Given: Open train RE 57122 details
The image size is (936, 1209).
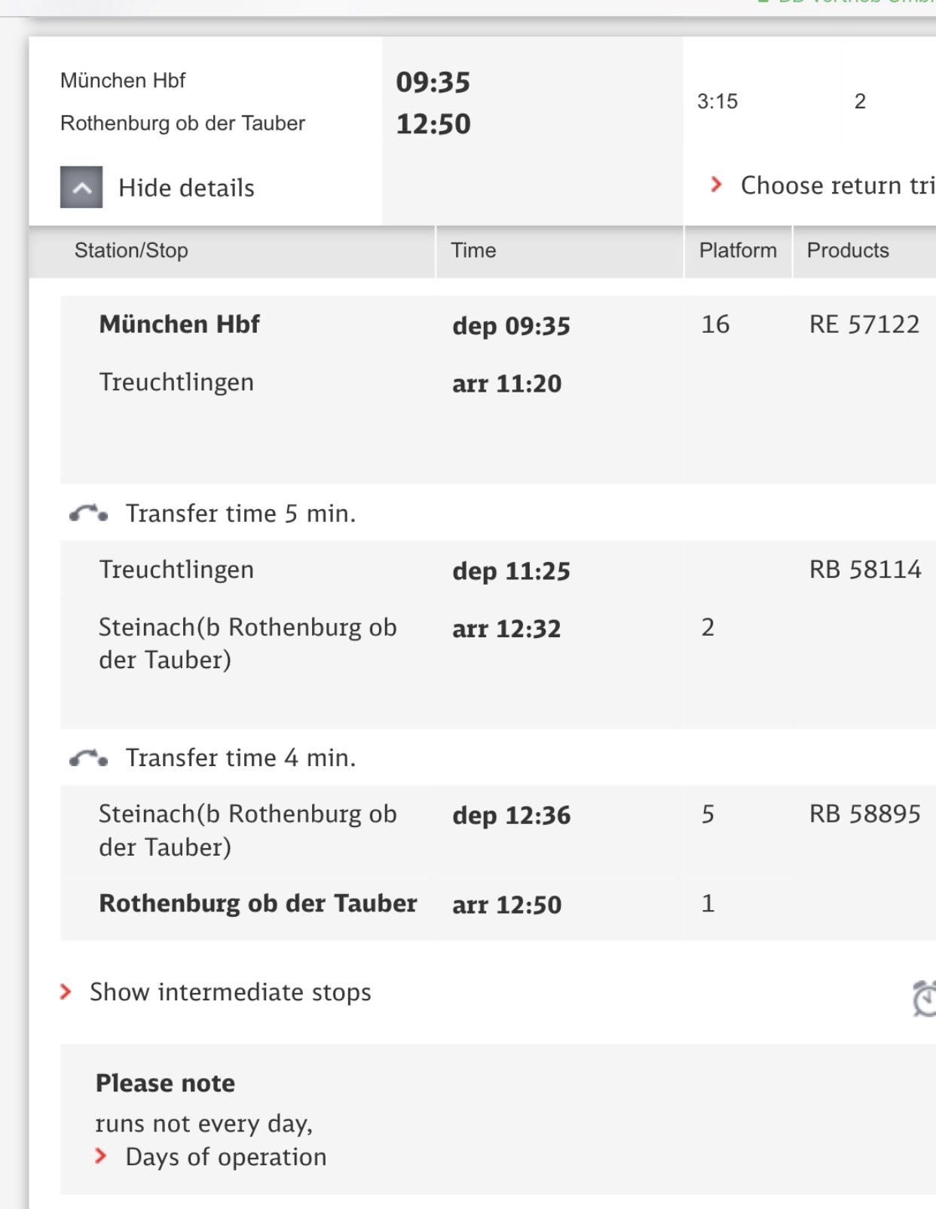Looking at the screenshot, I should (x=864, y=325).
